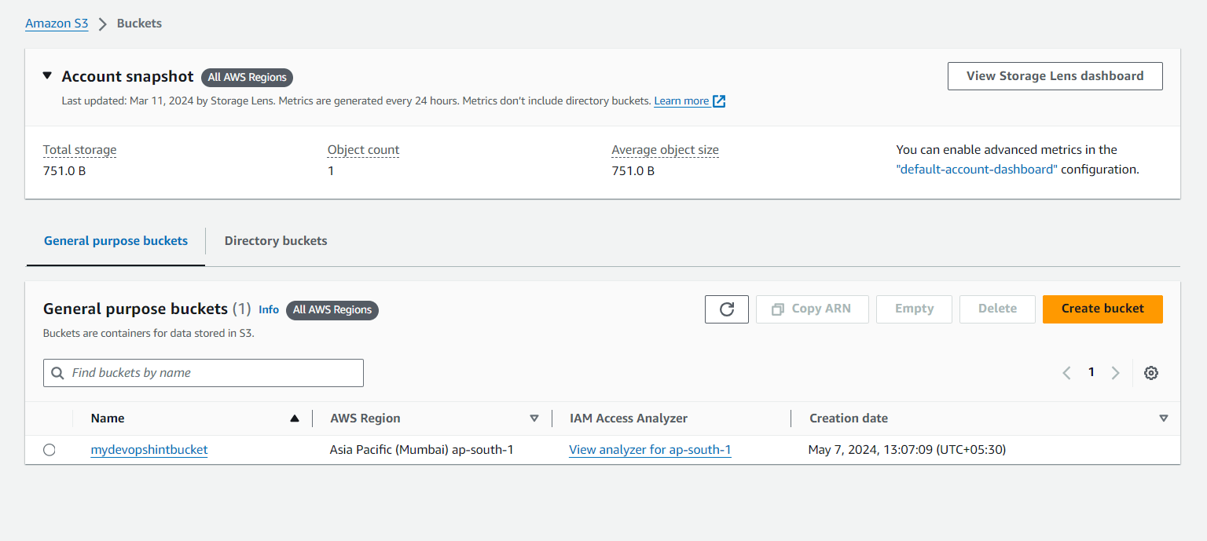Open the default-account-dashboard configuration link
The image size is (1207, 541).
(x=977, y=168)
